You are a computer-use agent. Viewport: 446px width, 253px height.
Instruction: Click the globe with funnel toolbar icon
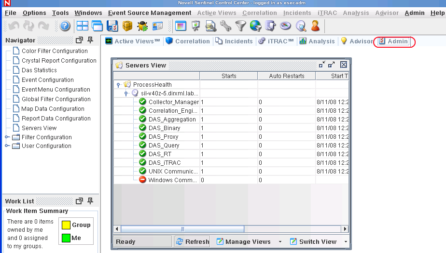click(x=256, y=26)
